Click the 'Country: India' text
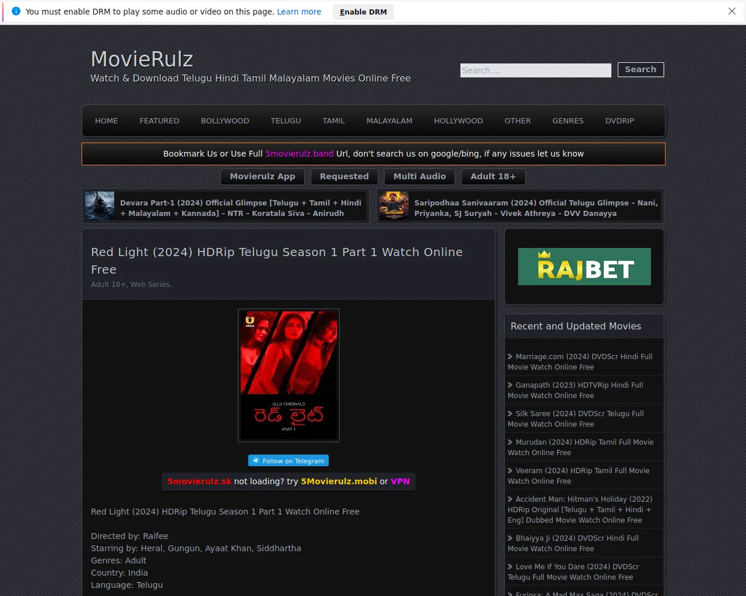The height and width of the screenshot is (596, 746). 119,573
